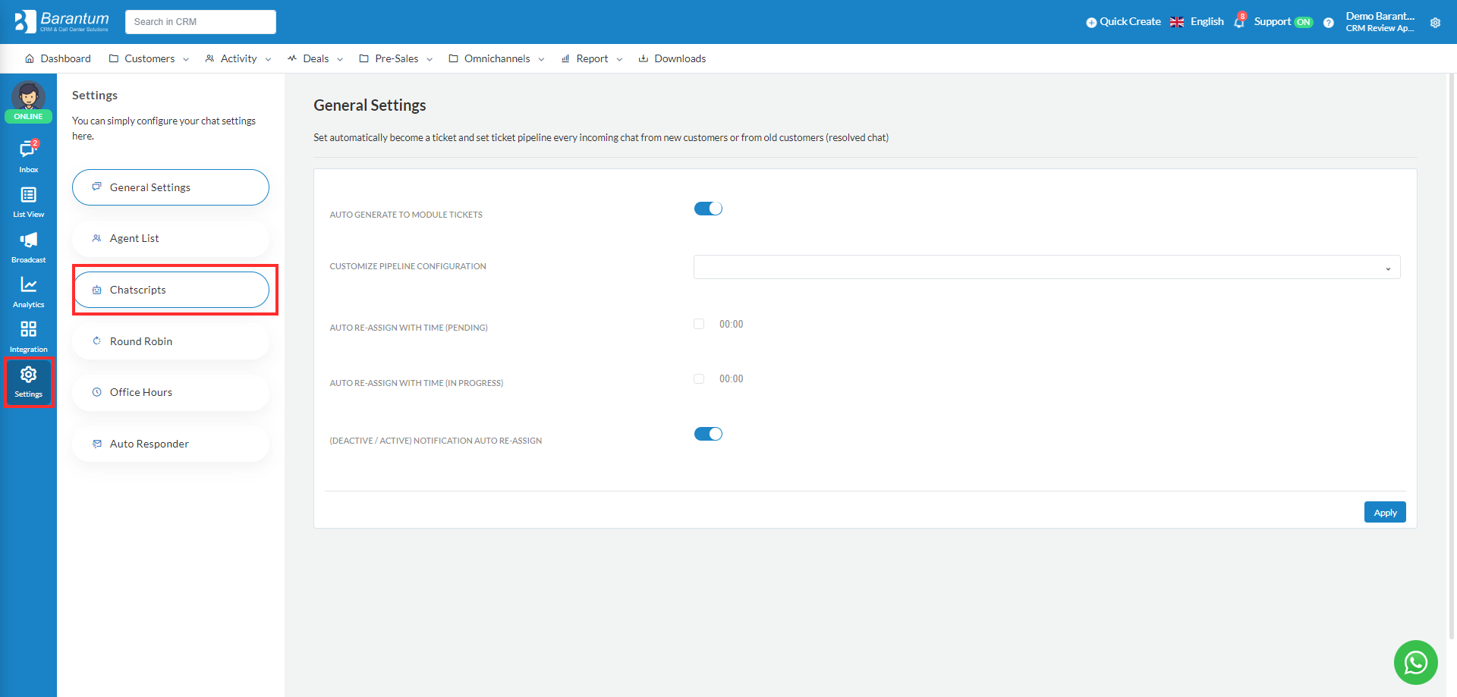Image resolution: width=1457 pixels, height=697 pixels.
Task: Open Downloads menu item
Action: pyautogui.click(x=672, y=58)
